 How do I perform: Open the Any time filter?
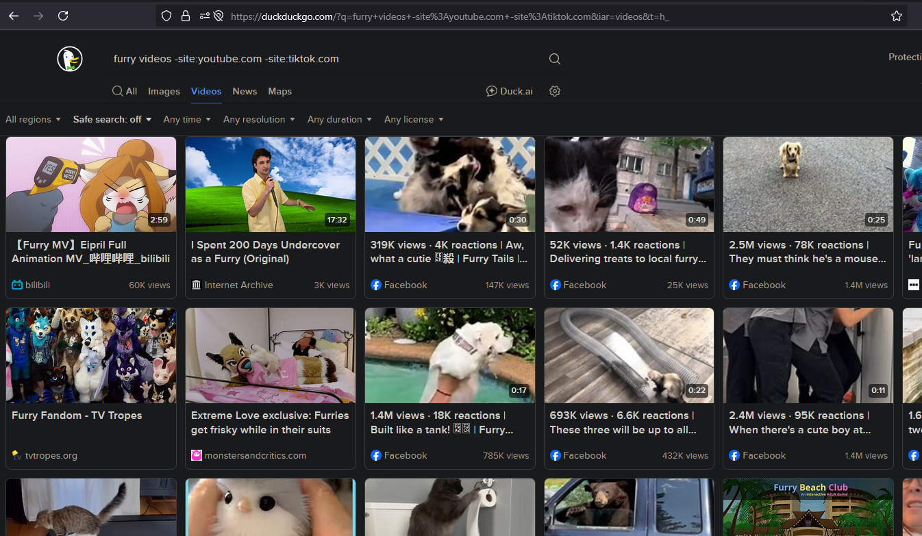[187, 119]
